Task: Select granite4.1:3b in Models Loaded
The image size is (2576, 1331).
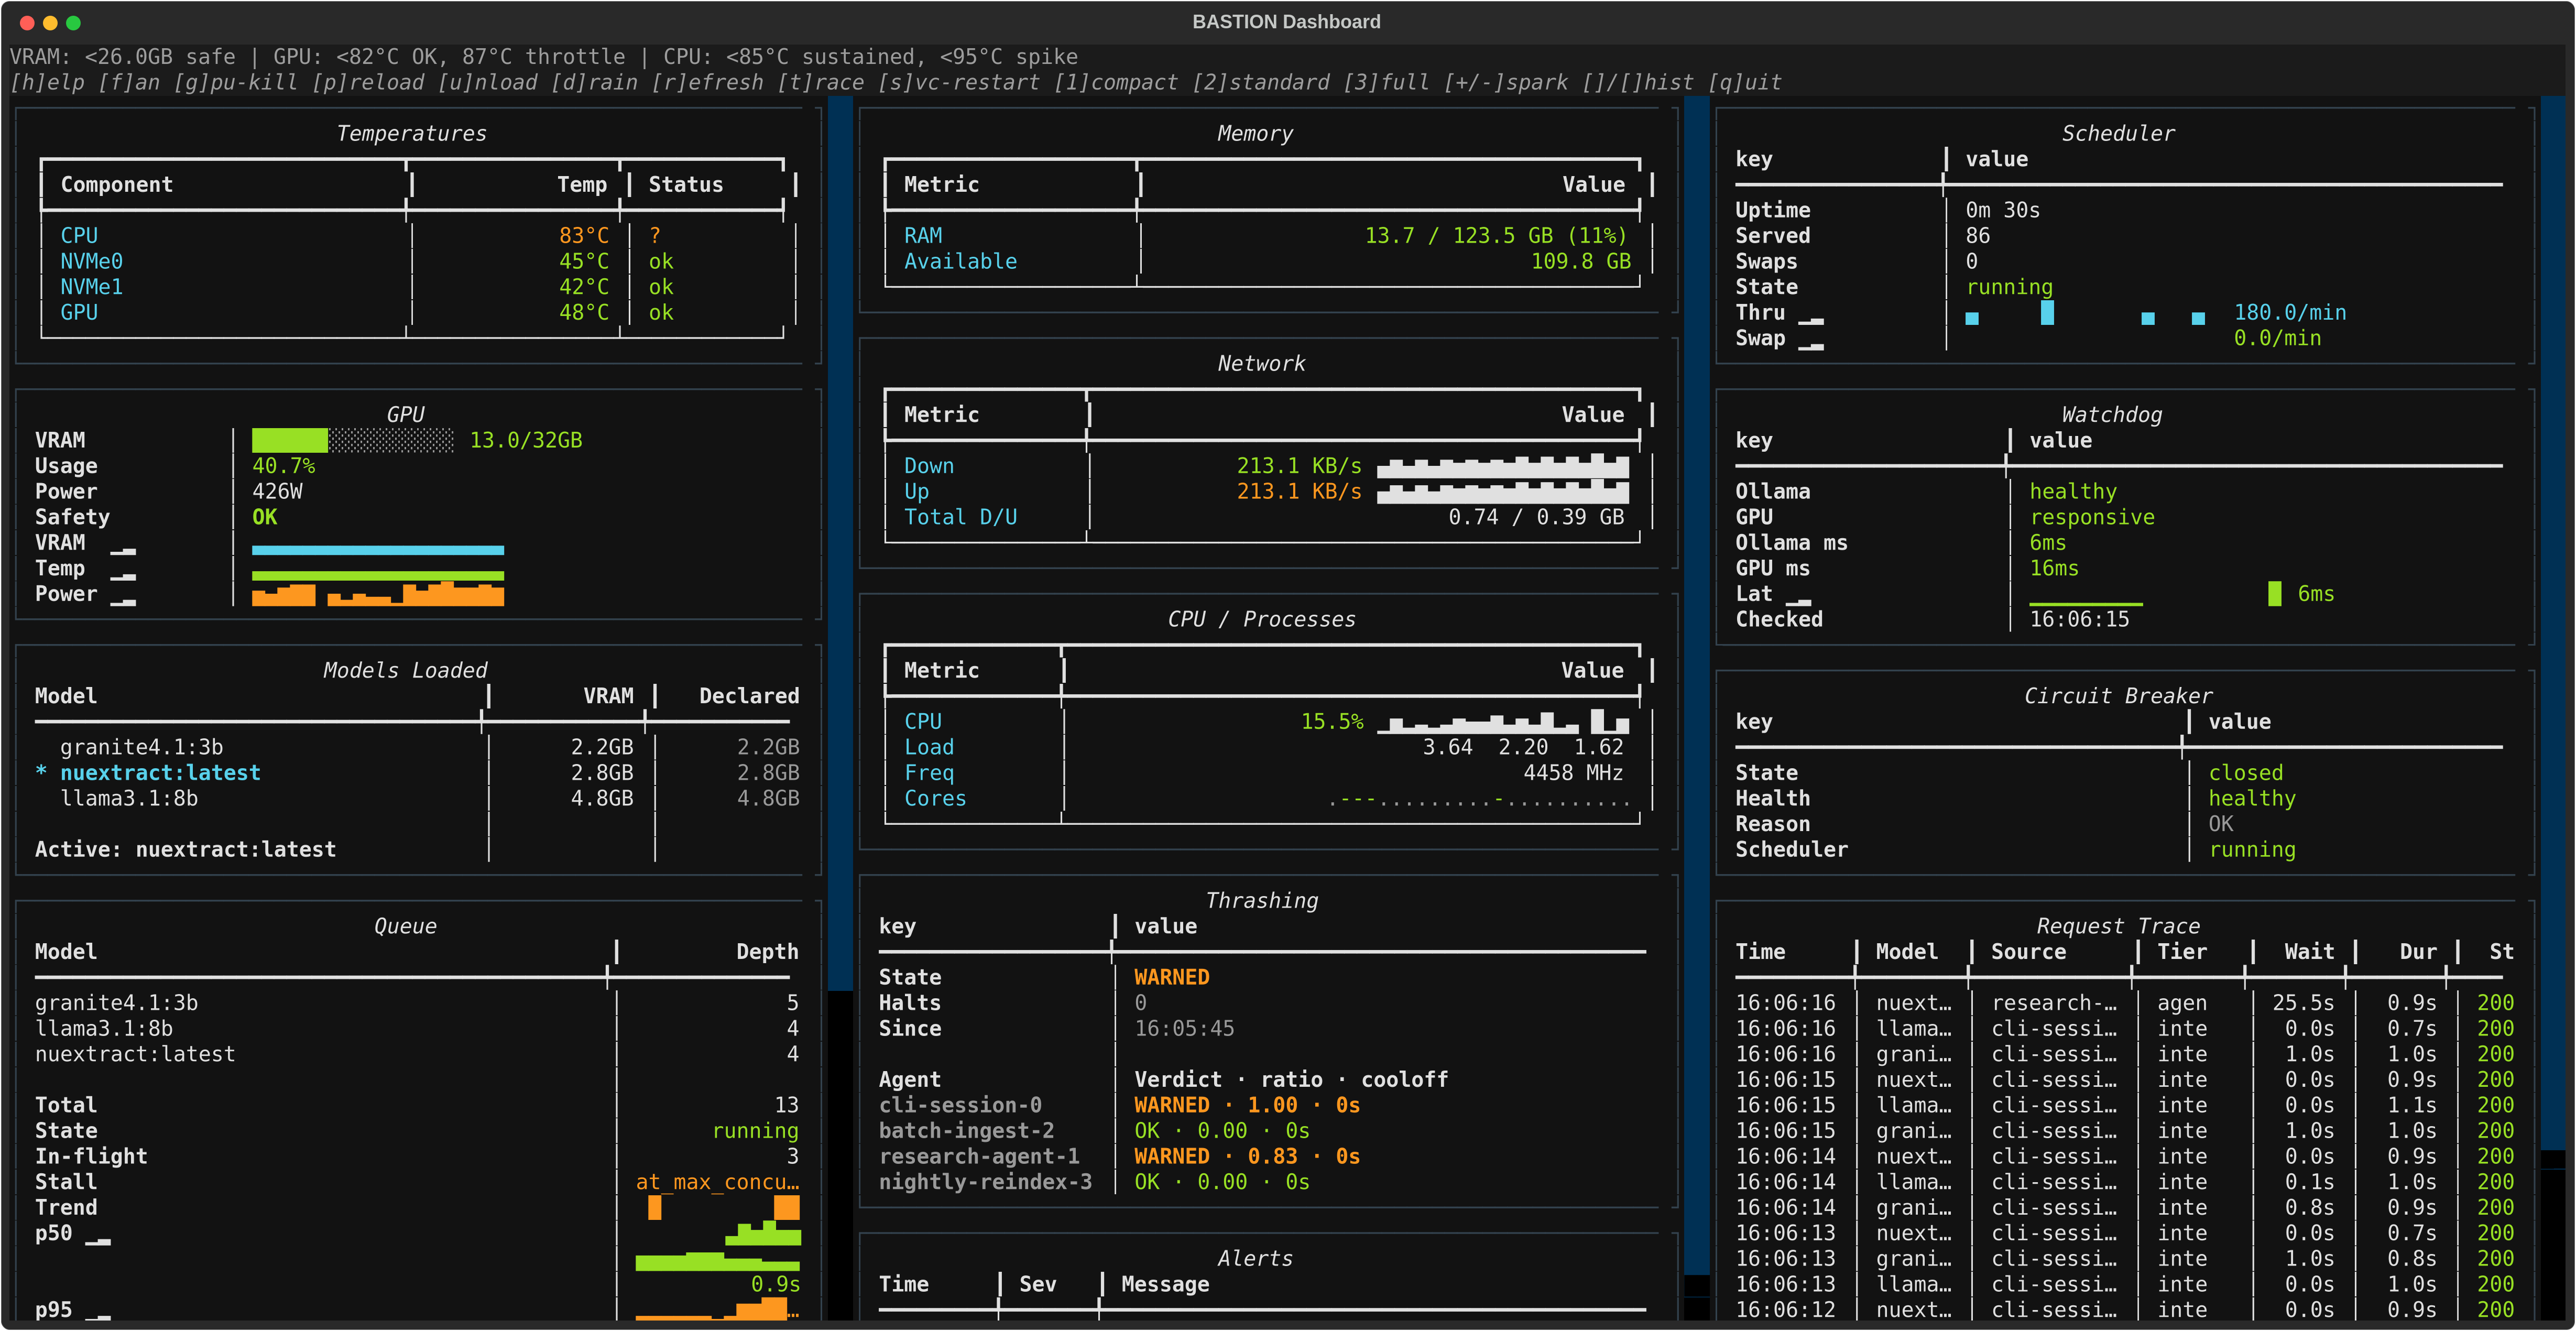Action: pos(141,747)
